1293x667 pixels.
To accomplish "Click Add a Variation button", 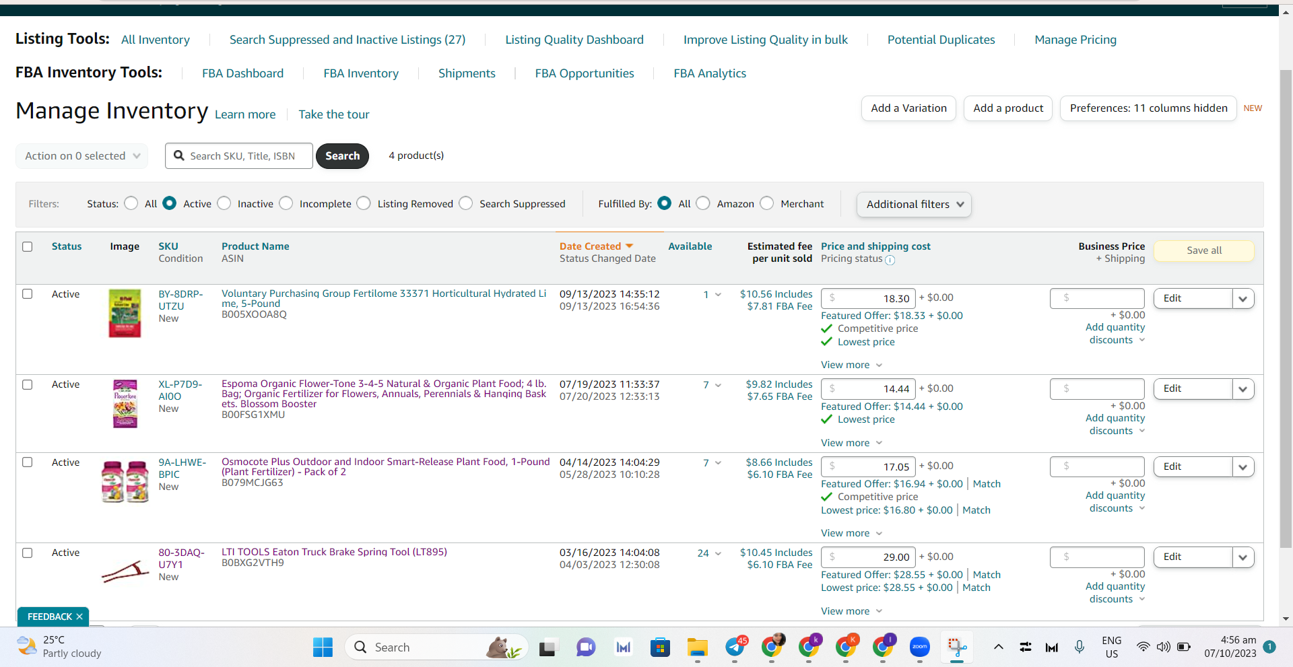I will [908, 108].
